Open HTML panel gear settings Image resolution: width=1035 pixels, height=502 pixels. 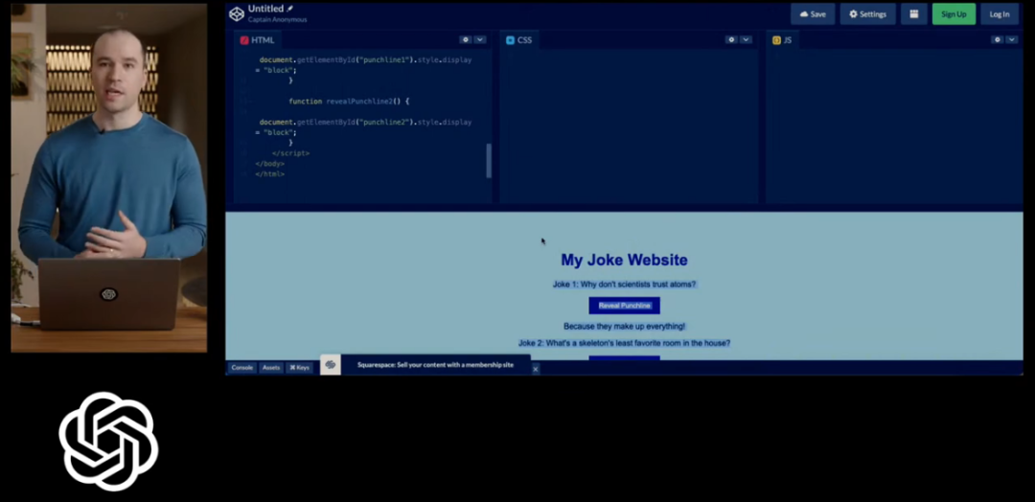point(466,39)
